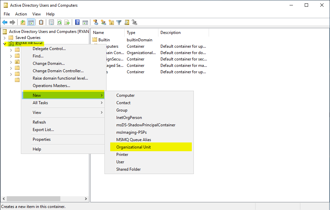Click the Back navigation arrow
This screenshot has width=330, height=210.
pyautogui.click(x=5, y=22)
